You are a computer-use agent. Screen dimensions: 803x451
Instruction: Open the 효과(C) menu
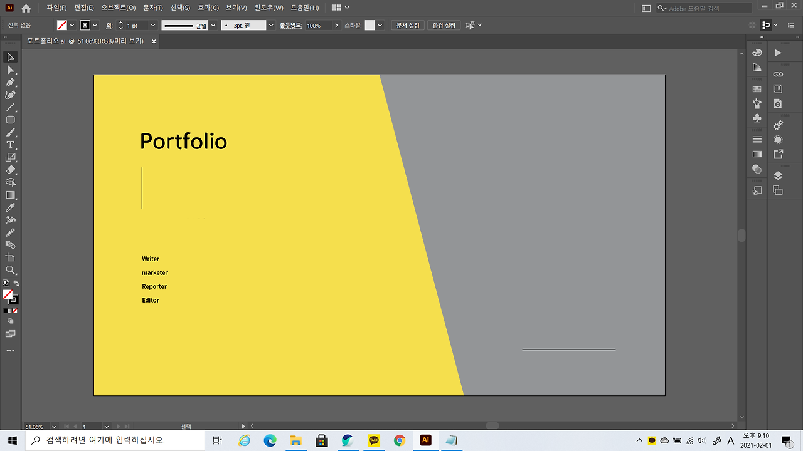point(208,8)
